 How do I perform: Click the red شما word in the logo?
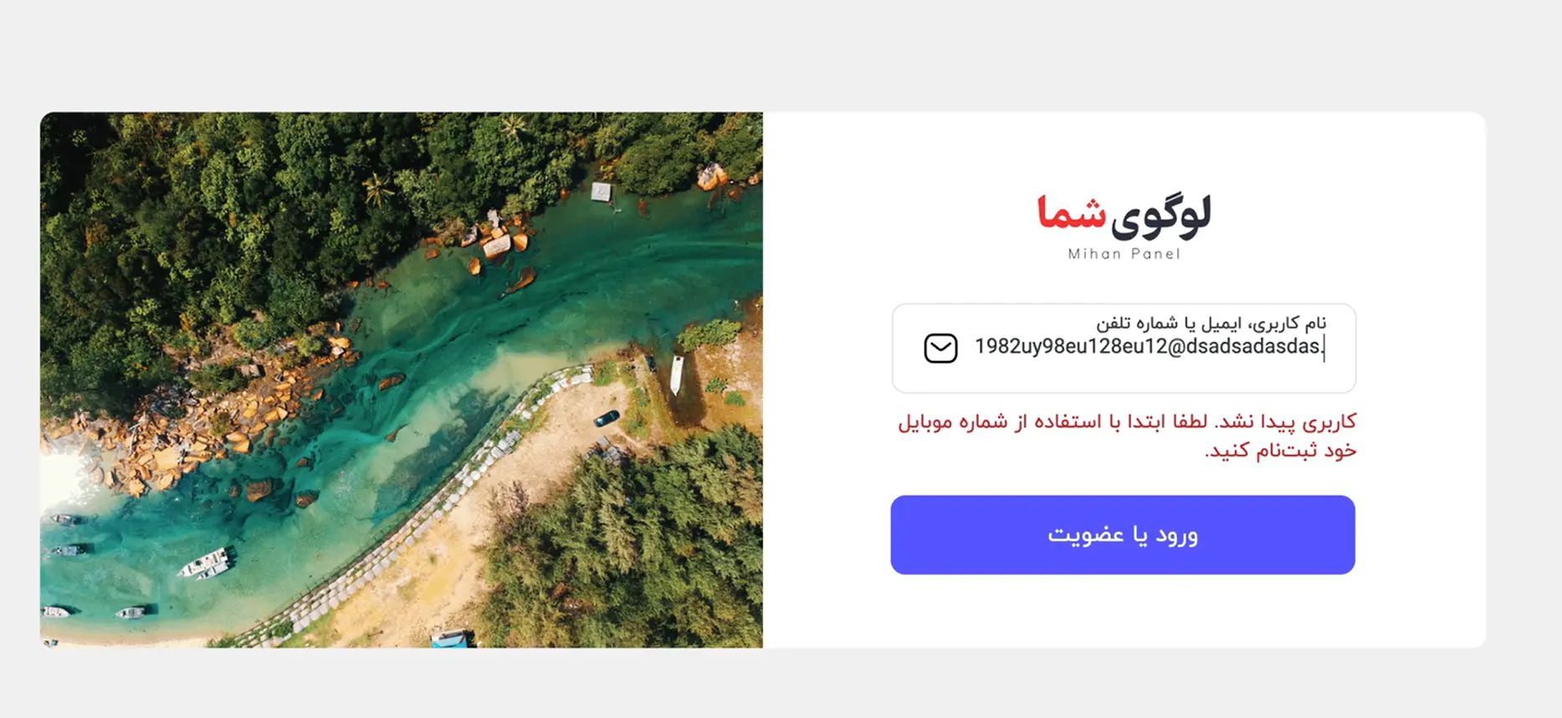click(1071, 213)
